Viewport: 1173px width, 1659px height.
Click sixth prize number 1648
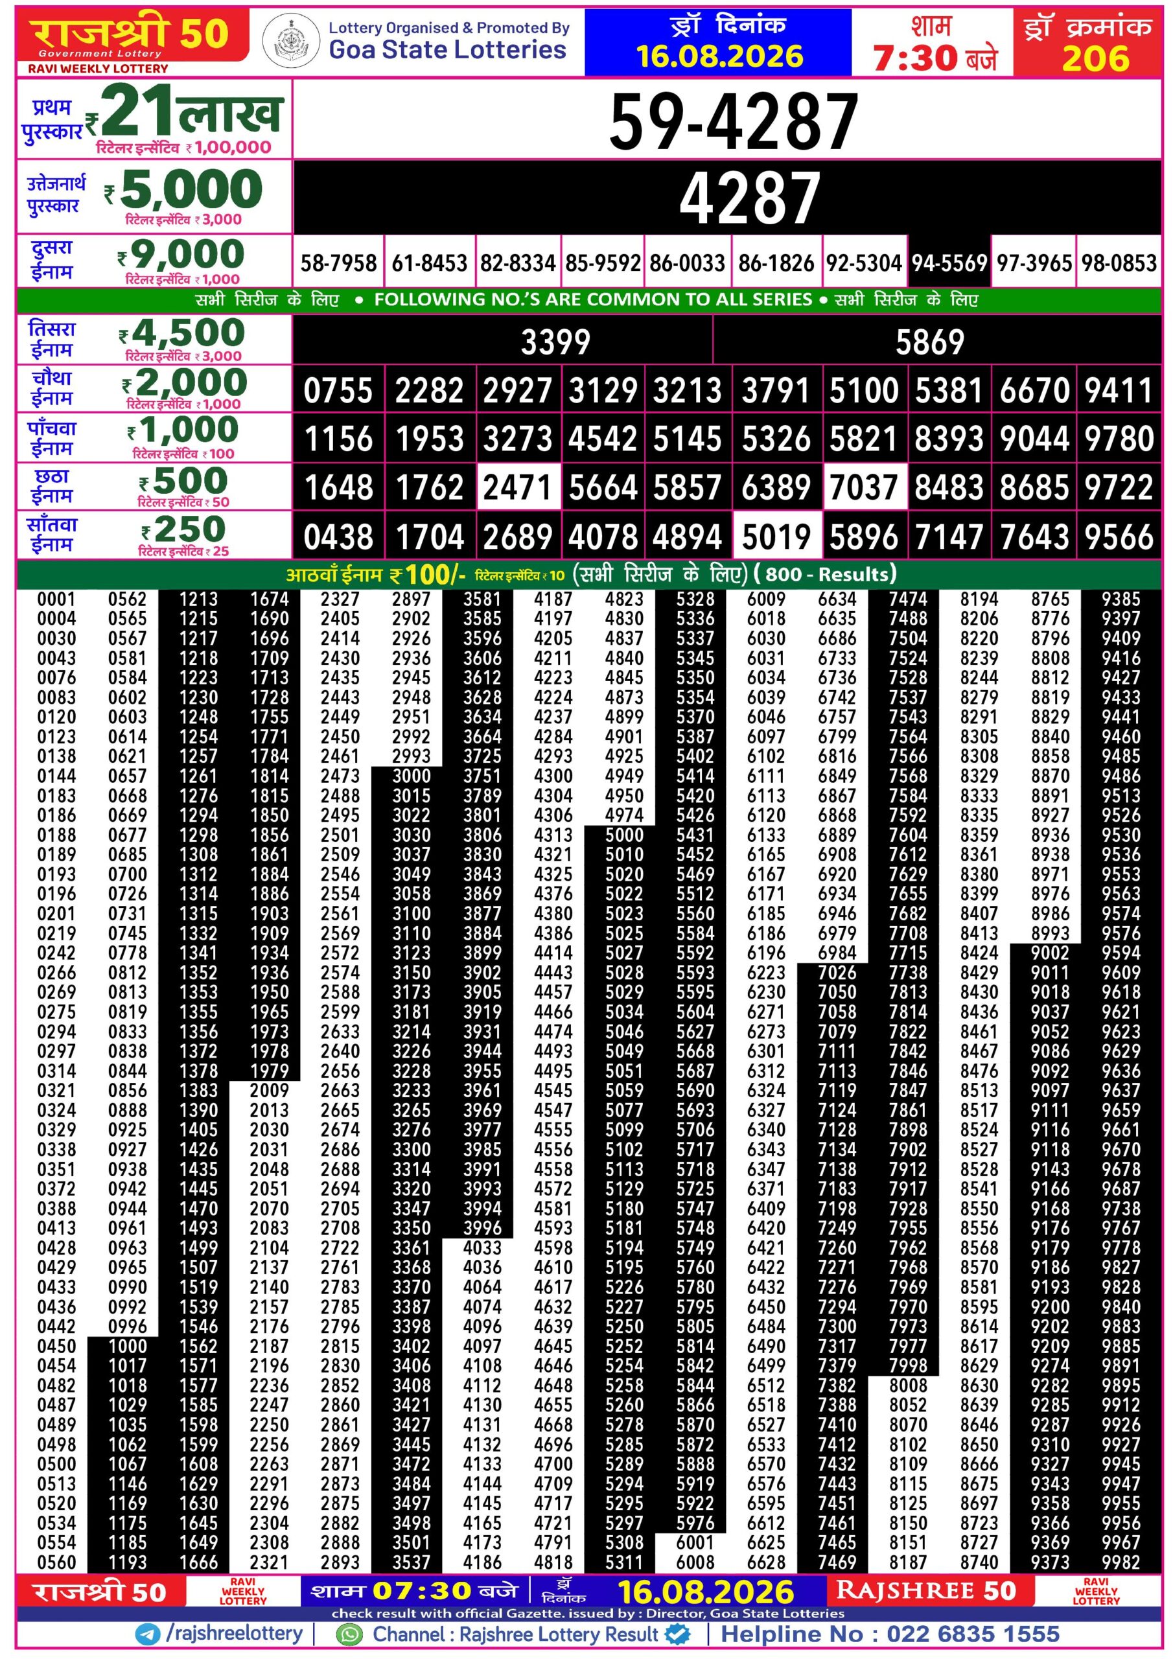coord(338,488)
